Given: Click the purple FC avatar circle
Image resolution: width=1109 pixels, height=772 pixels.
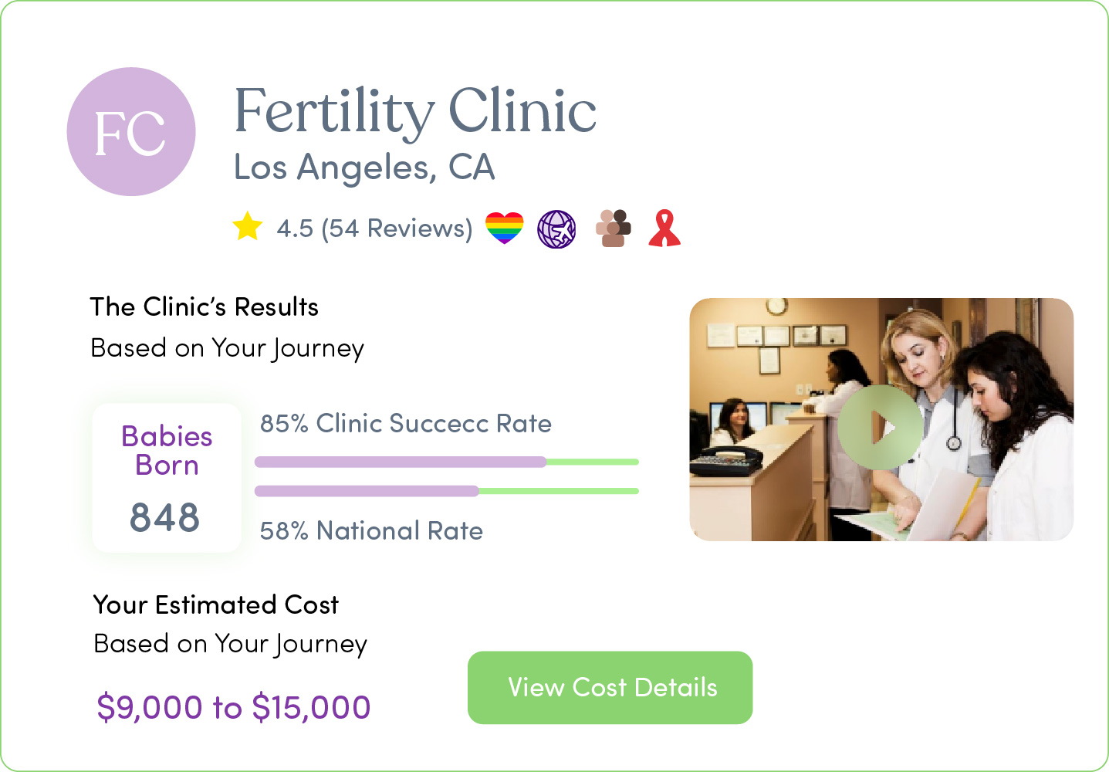Looking at the screenshot, I should point(131,131).
